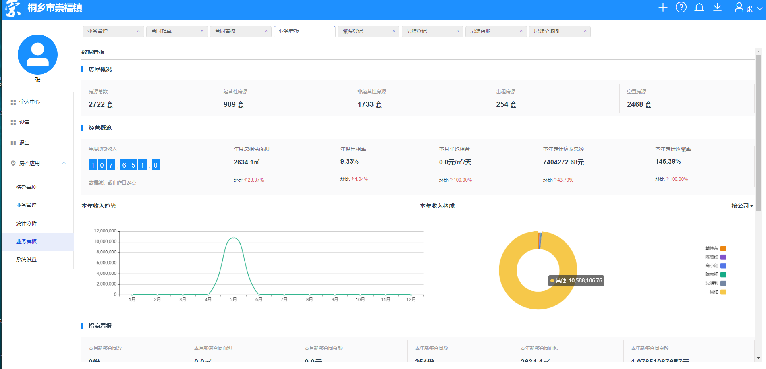The image size is (766, 369).
Task: Switch to the 业务看板 tab
Action: (305, 31)
